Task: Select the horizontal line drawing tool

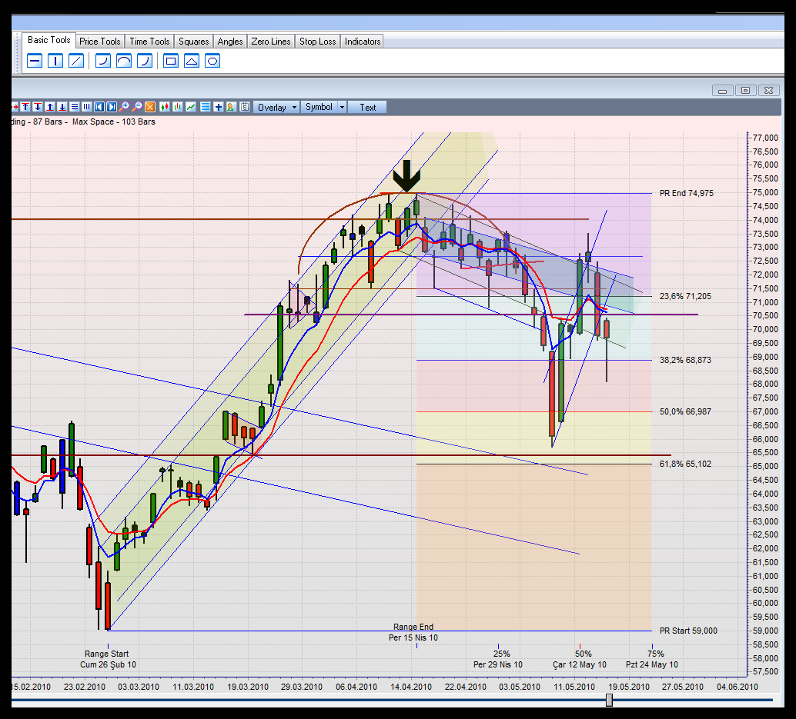Action: [35, 62]
